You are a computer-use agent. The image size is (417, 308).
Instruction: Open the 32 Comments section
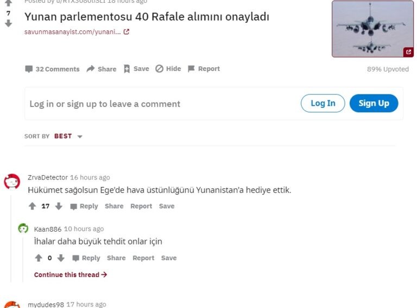click(x=52, y=69)
